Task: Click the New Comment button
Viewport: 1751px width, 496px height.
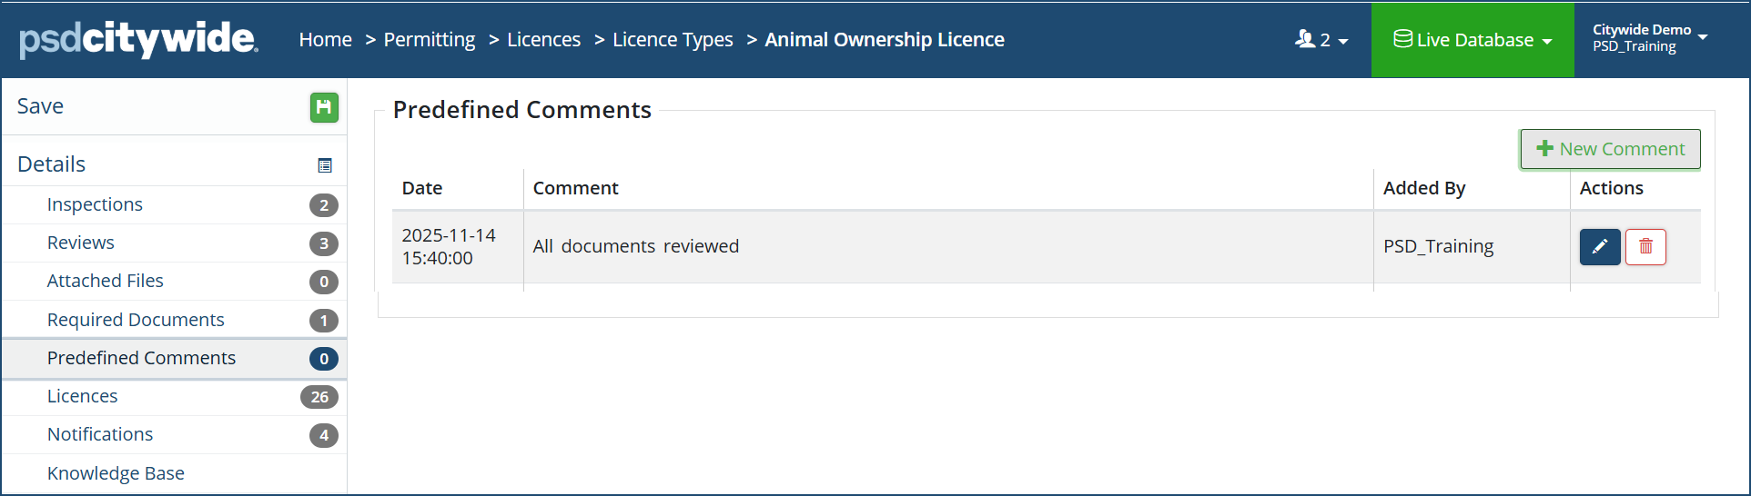Action: coord(1610,149)
